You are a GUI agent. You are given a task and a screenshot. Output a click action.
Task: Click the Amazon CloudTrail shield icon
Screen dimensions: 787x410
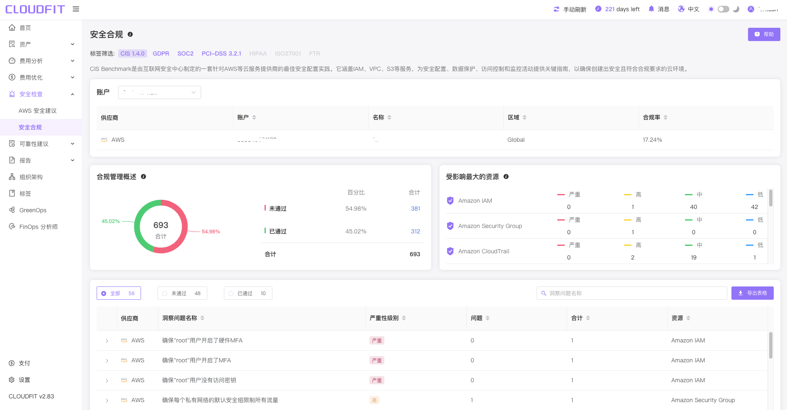coord(450,251)
